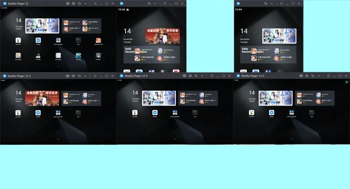Viewport: 350px width, 189px height.
Task: Click the volume icon in MuMu Player 12-3
Action: 73,76
